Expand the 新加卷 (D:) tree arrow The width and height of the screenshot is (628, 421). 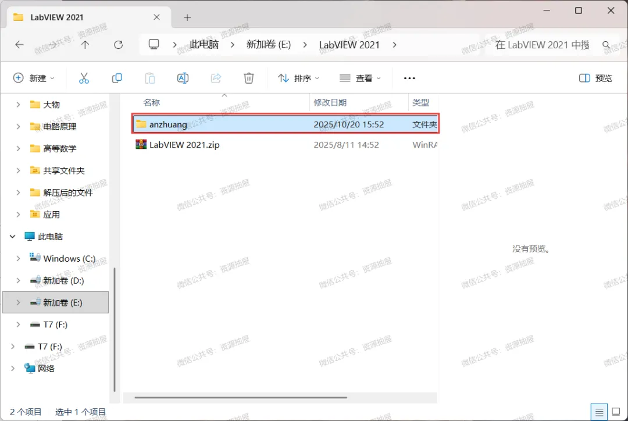coord(18,280)
